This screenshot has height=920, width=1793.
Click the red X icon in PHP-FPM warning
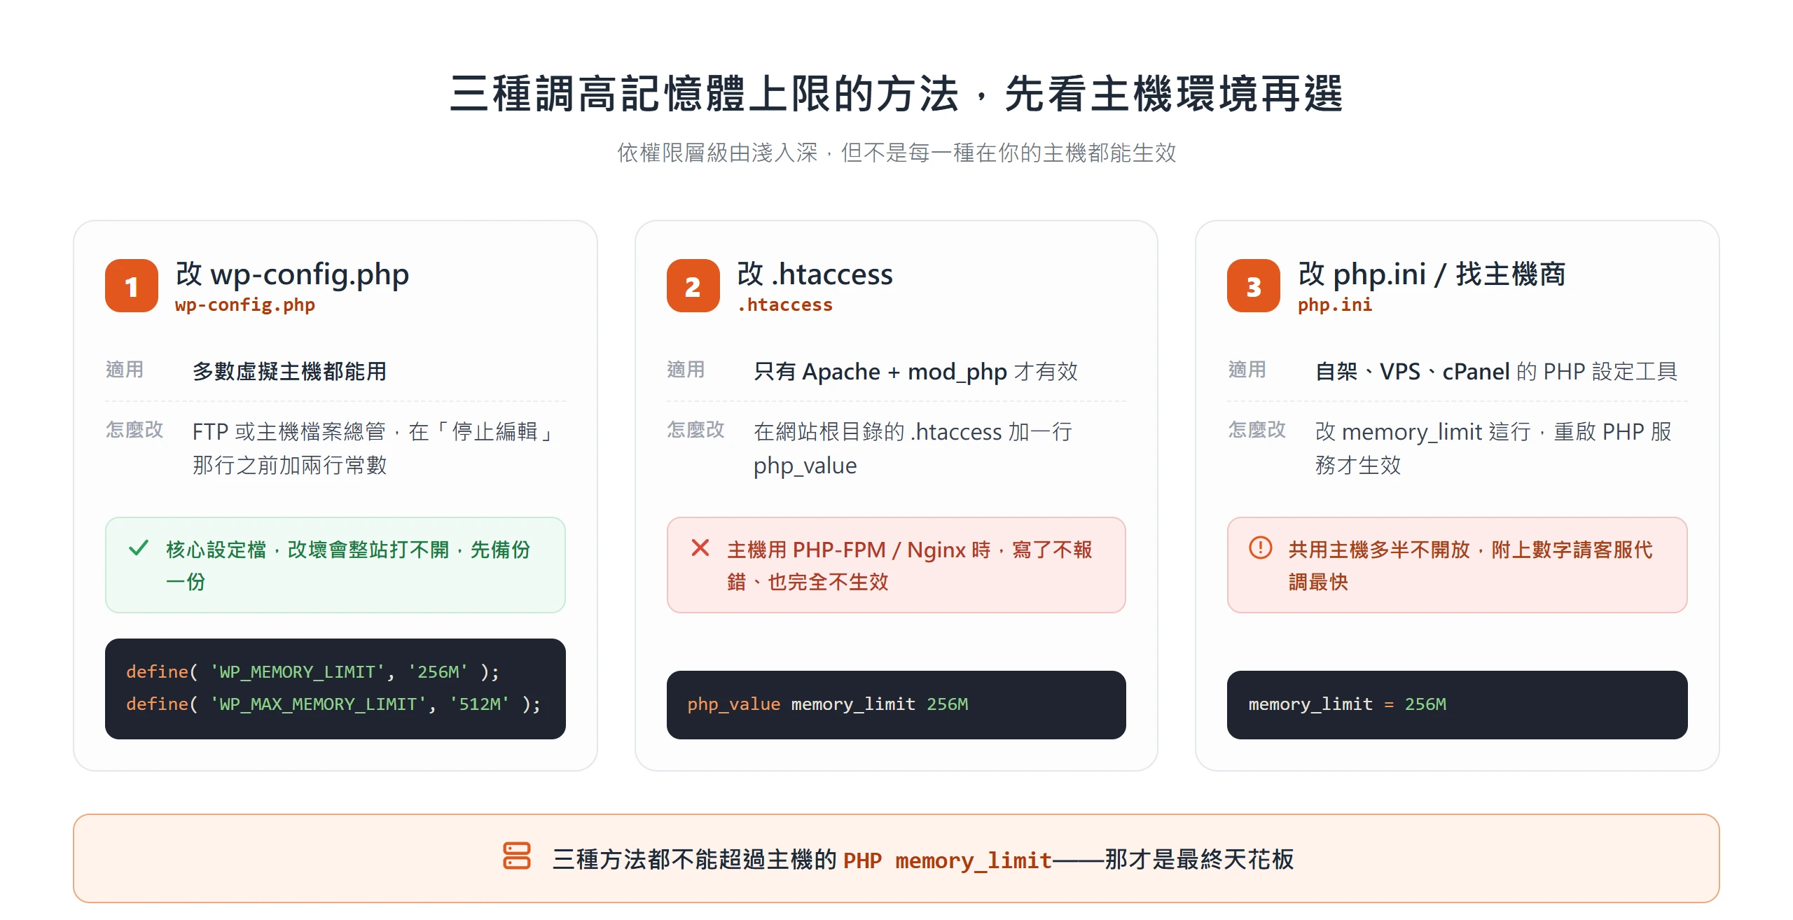pos(700,548)
